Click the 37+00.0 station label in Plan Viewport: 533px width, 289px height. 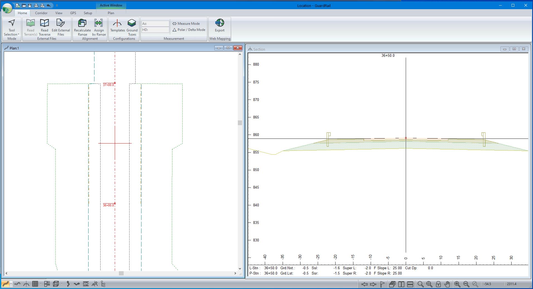(x=108, y=85)
